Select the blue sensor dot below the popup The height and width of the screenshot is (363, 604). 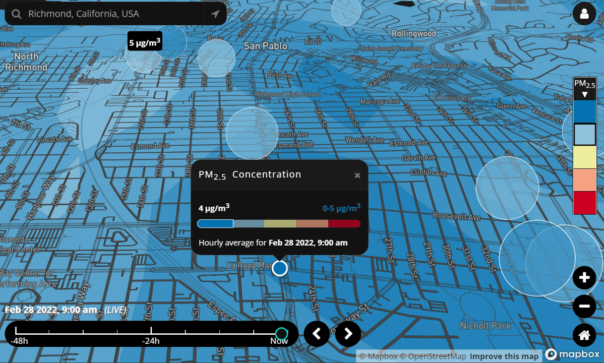click(280, 268)
